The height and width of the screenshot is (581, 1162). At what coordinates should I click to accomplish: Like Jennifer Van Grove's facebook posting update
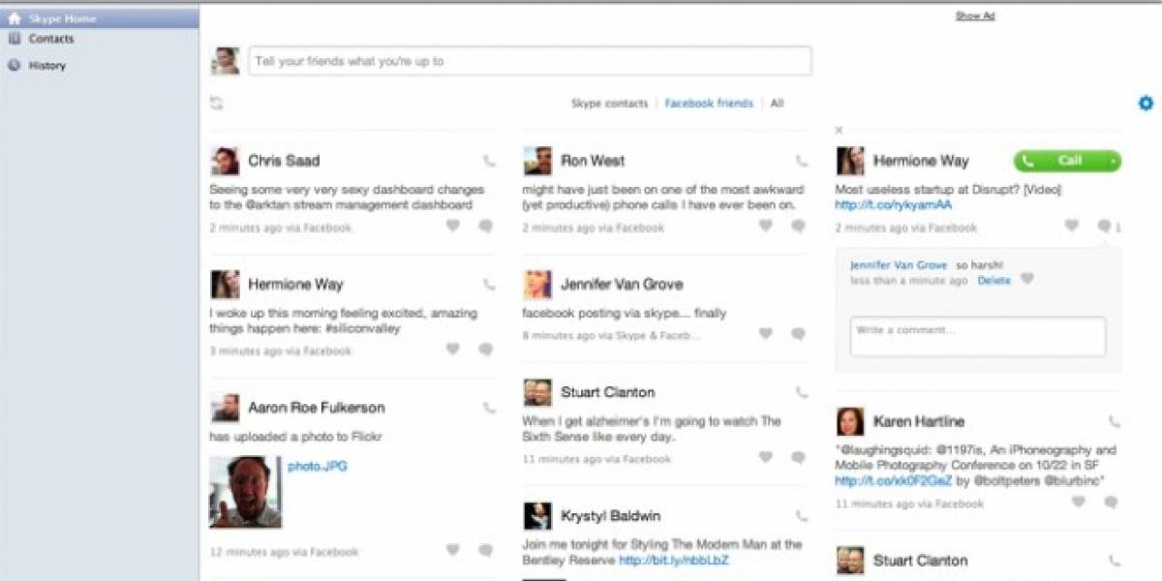click(765, 333)
